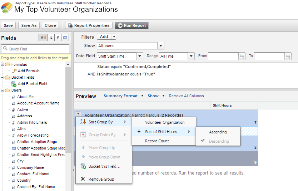Click the Sort Group By Z-A icon
This screenshot has width=298, height=191.
(x=83, y=122)
